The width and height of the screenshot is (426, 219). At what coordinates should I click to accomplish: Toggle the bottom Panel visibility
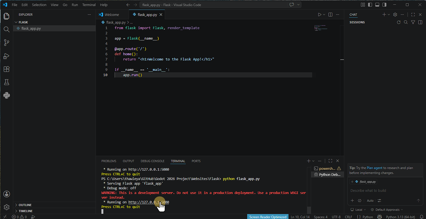pos(377,5)
